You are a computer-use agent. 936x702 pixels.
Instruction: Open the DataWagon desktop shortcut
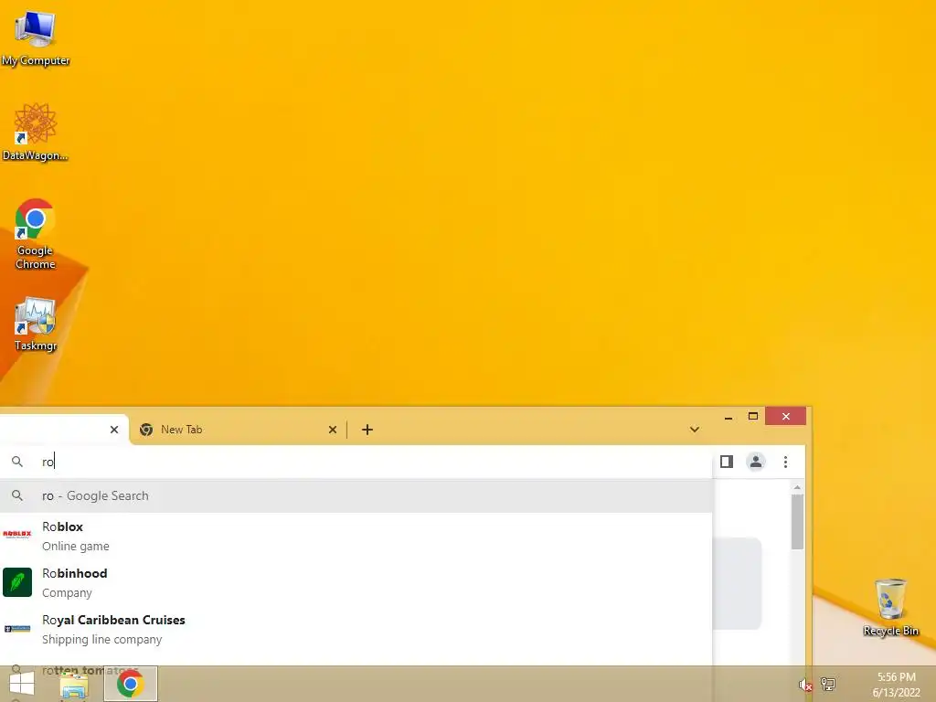click(x=36, y=132)
